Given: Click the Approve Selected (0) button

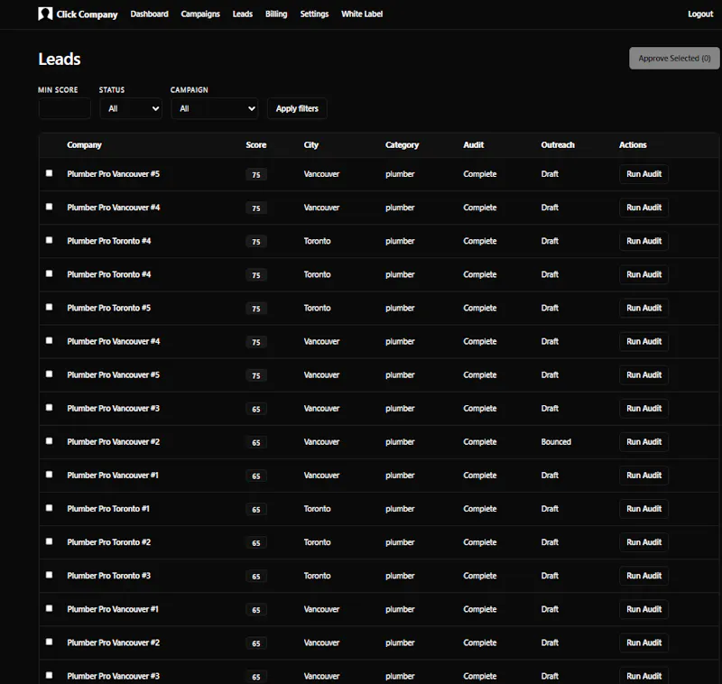Looking at the screenshot, I should (x=674, y=58).
